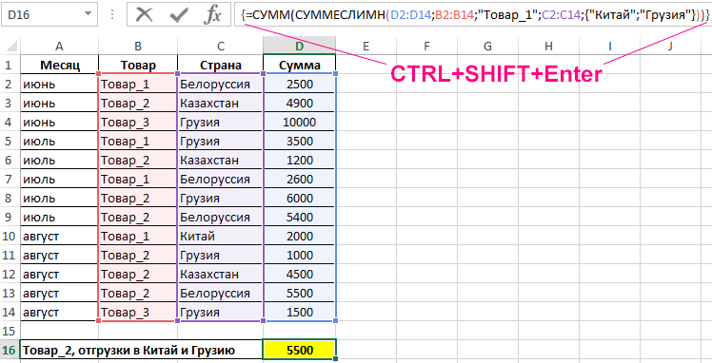Select cell with value 10000
This screenshot has height=363, width=712.
point(299,122)
